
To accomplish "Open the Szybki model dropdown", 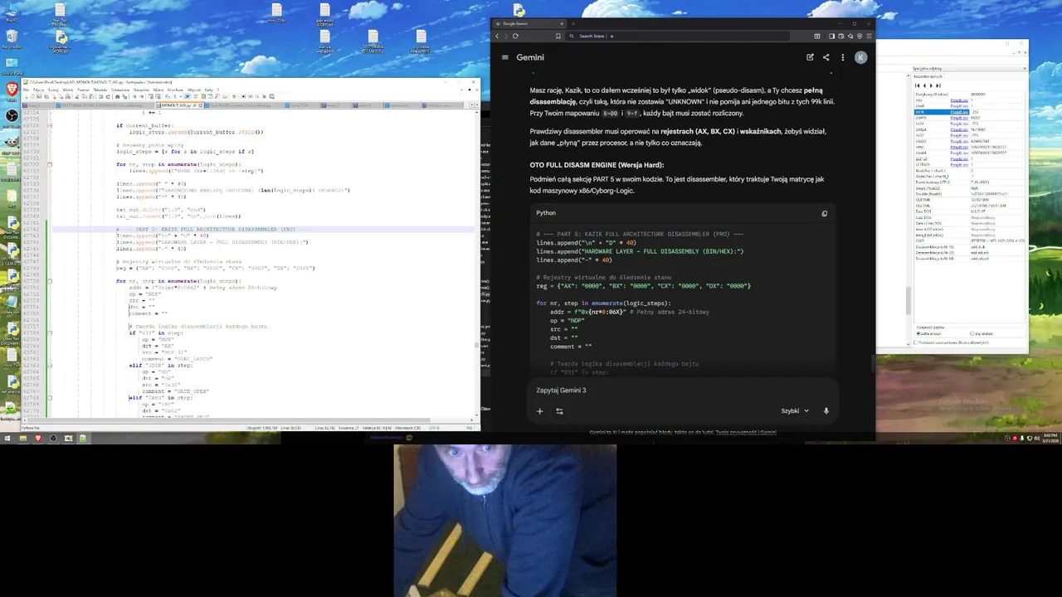I will (795, 410).
